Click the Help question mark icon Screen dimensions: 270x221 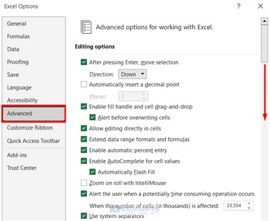point(239,6)
